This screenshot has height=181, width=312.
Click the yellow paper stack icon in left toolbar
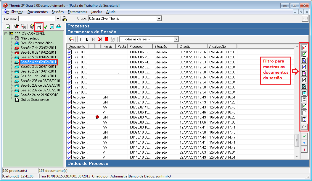click(x=32, y=26)
